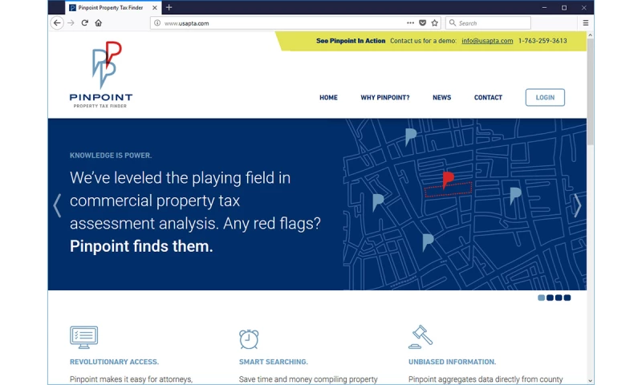Click the monitor checklist icon above Revolutionary Access

(x=84, y=338)
